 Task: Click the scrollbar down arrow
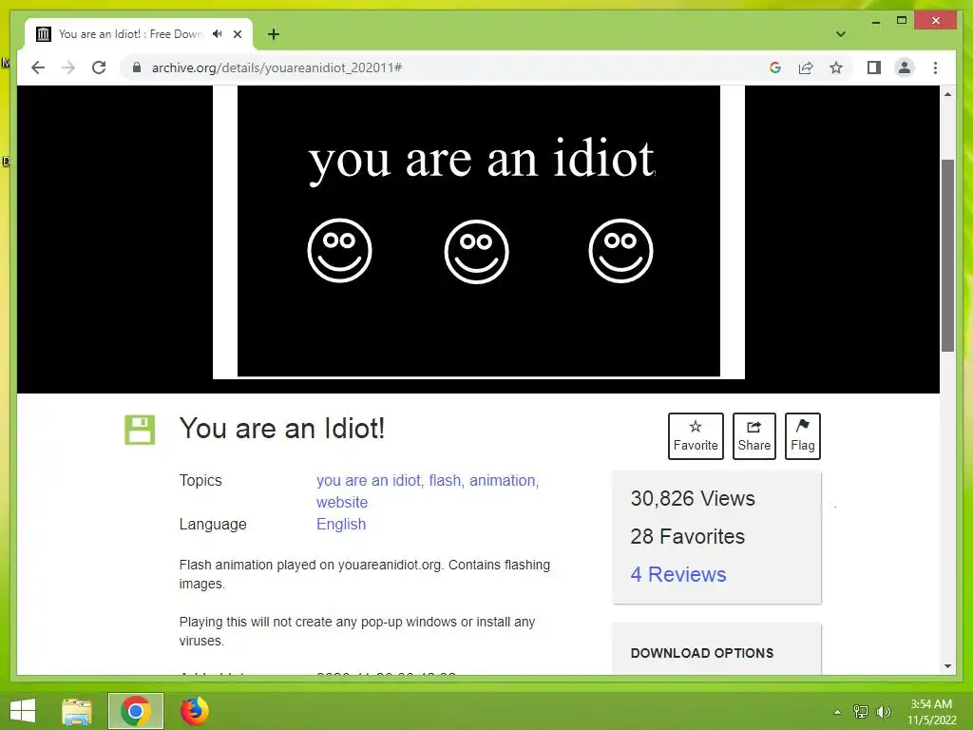click(947, 666)
